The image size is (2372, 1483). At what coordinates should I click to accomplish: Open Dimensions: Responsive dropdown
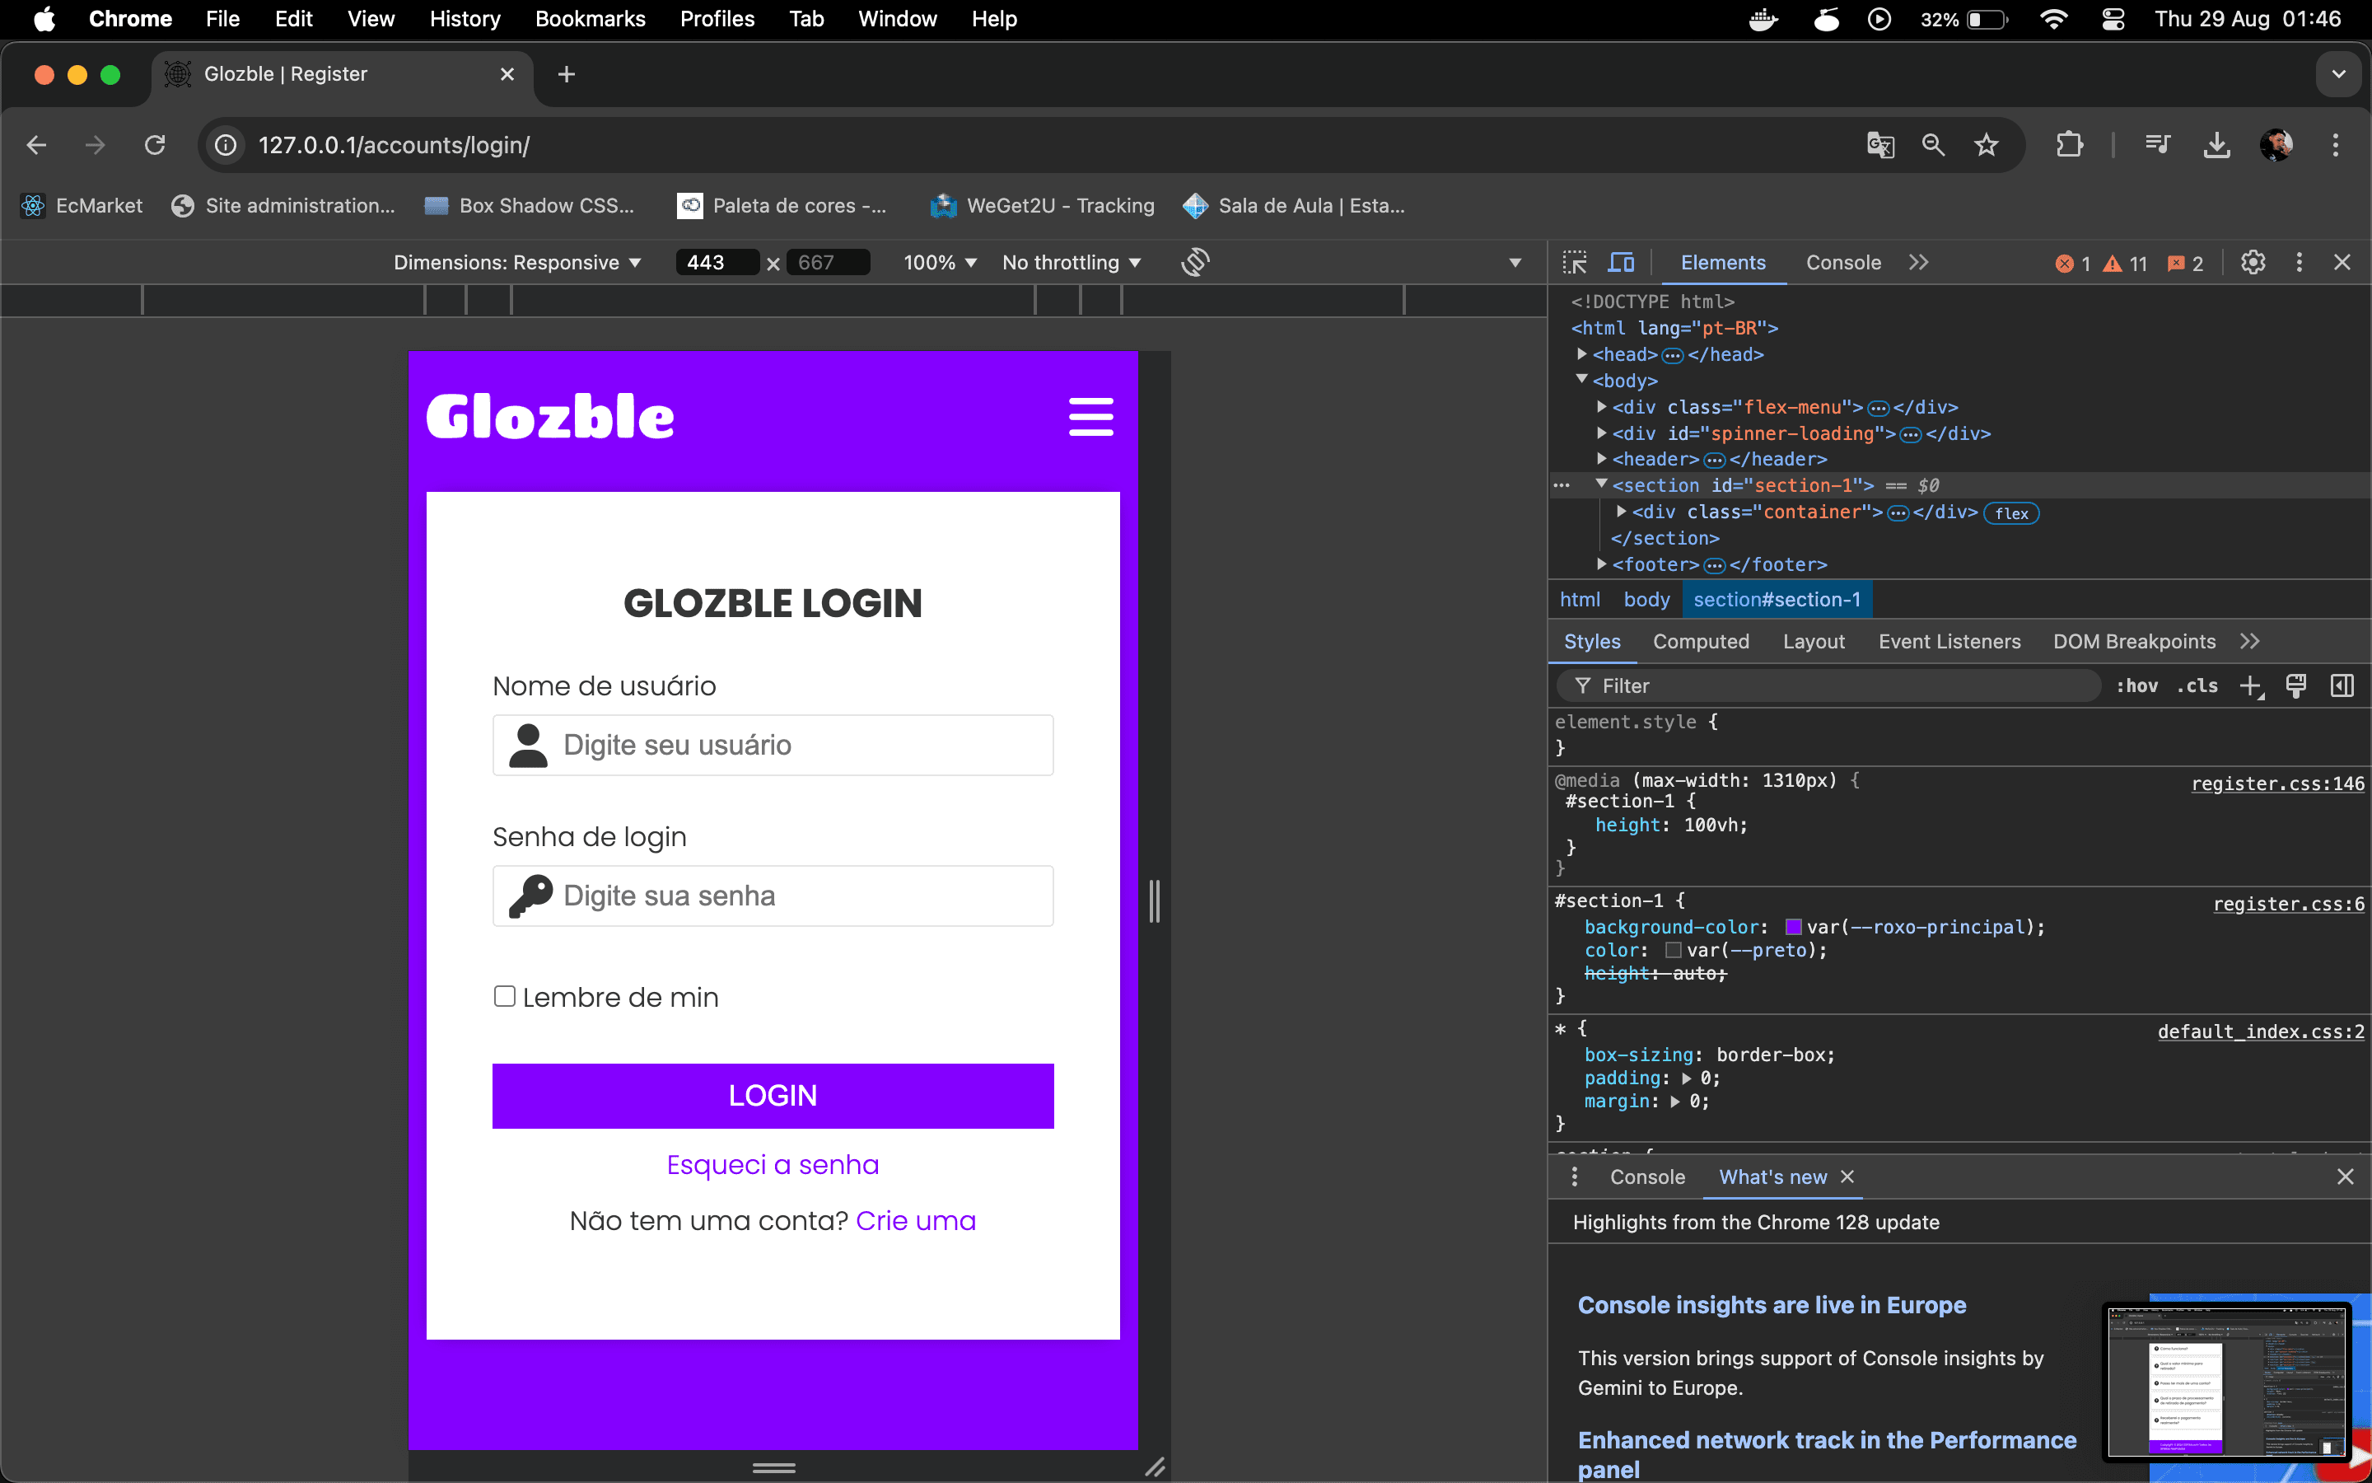(x=516, y=263)
